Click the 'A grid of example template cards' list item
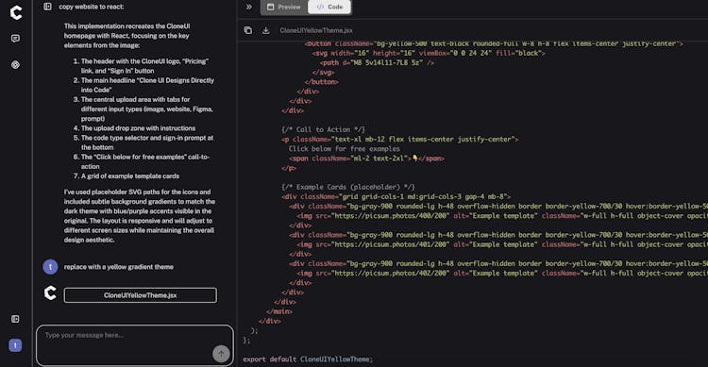The width and height of the screenshot is (708, 367). (x=130, y=176)
